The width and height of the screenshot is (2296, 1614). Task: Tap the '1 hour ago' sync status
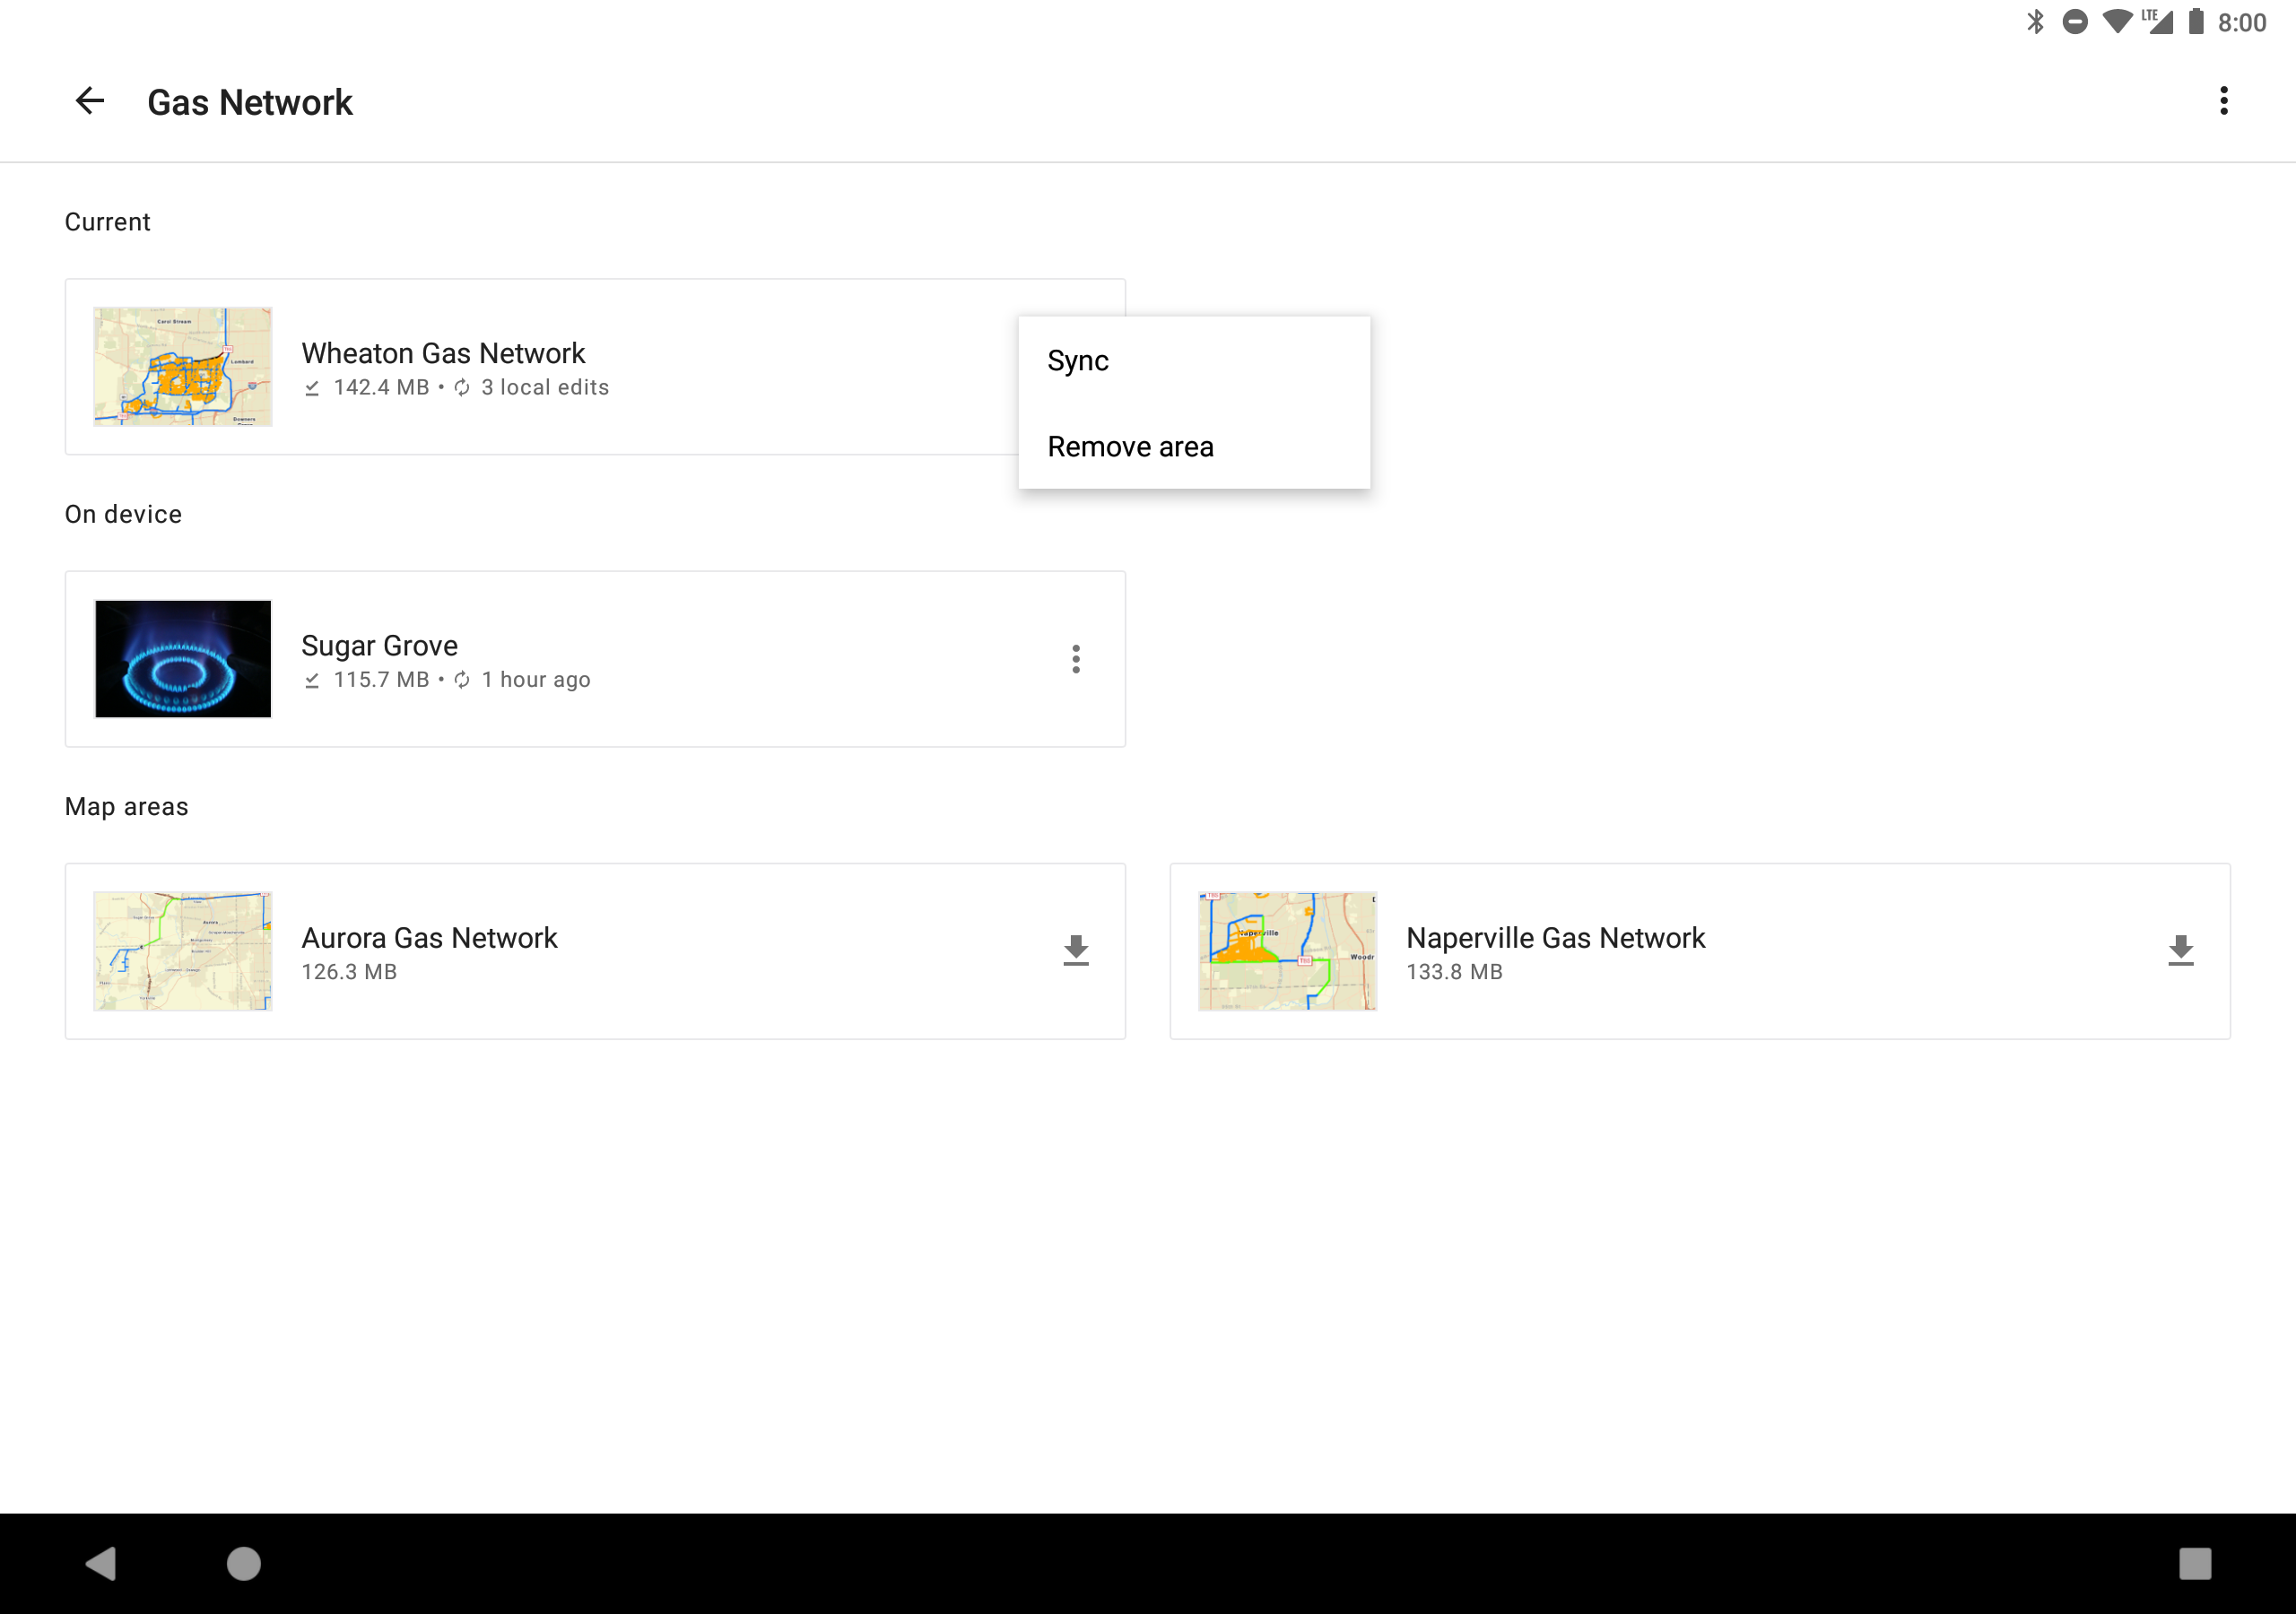click(x=536, y=680)
